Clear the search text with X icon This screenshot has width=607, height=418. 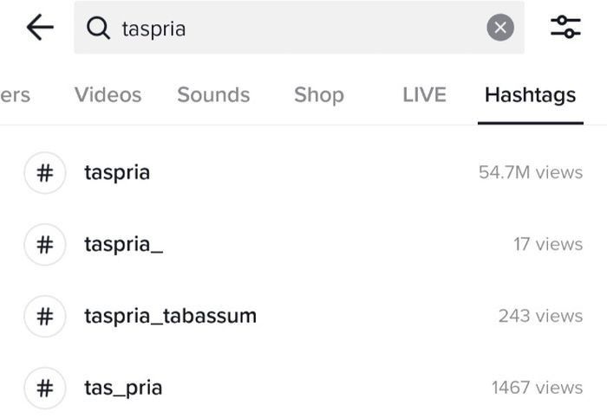tap(499, 29)
